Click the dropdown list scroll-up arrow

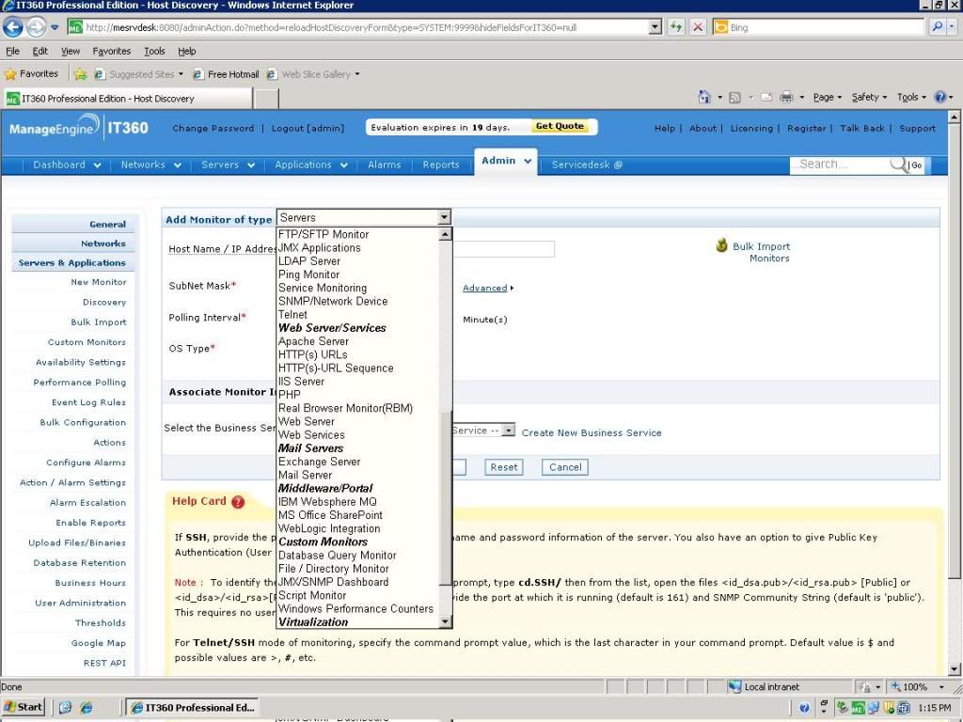coord(446,234)
